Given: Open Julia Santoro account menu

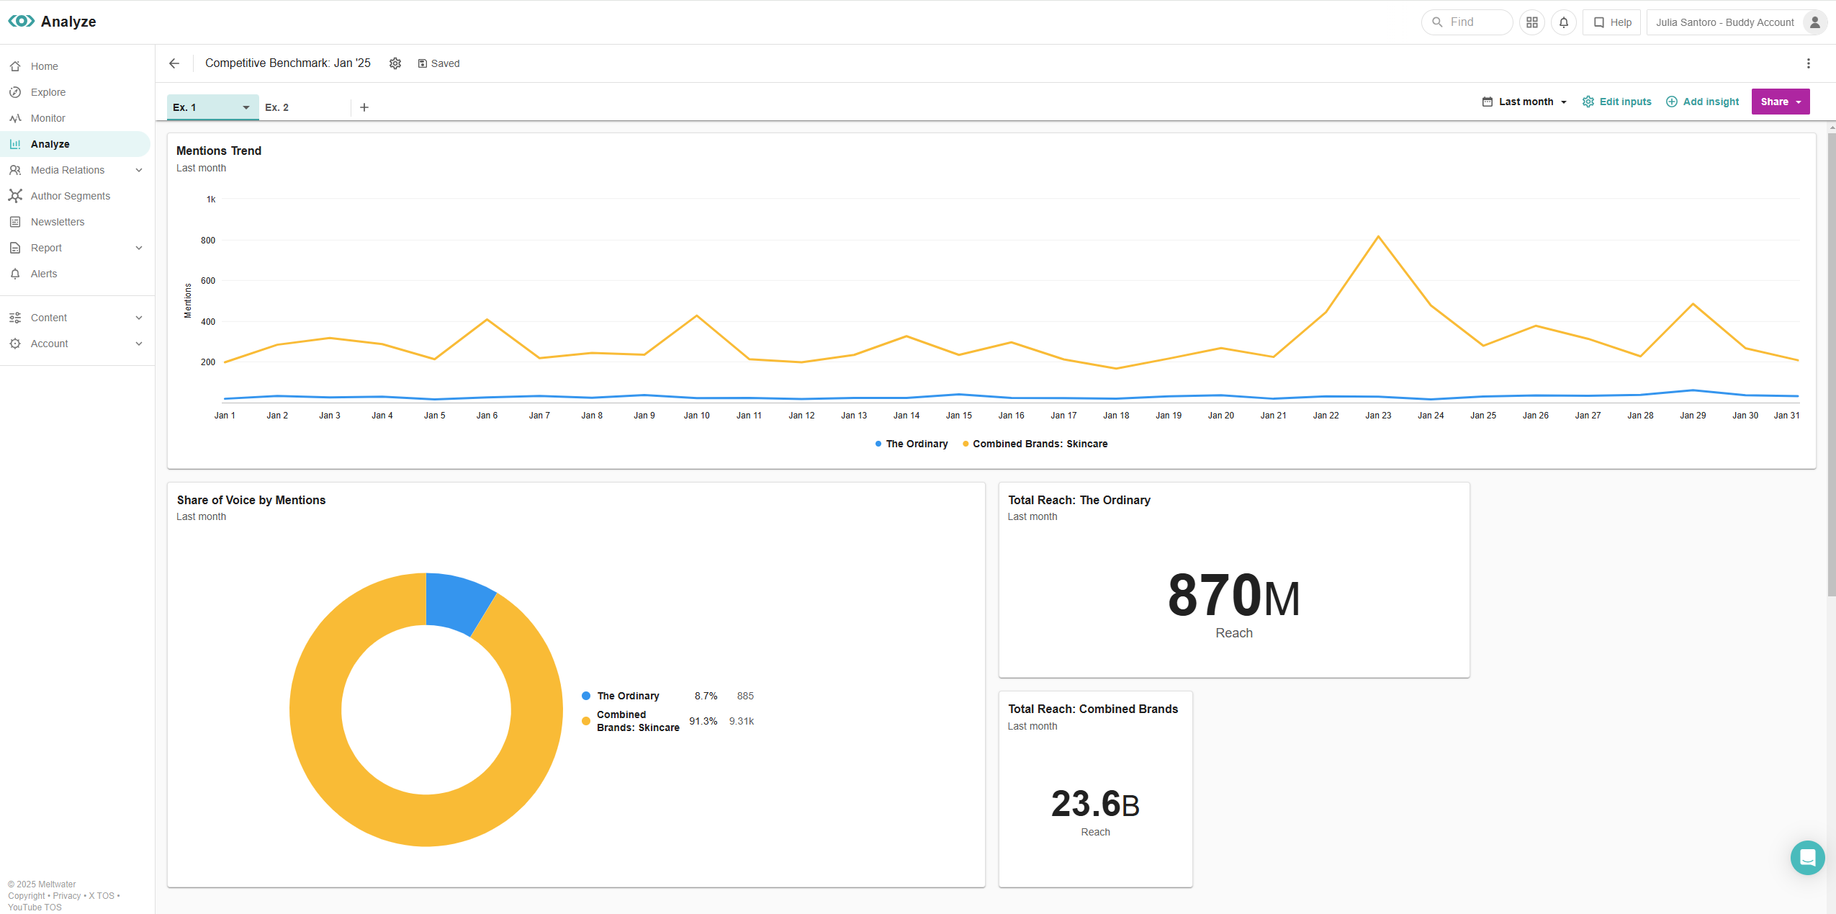Looking at the screenshot, I should pos(1737,22).
